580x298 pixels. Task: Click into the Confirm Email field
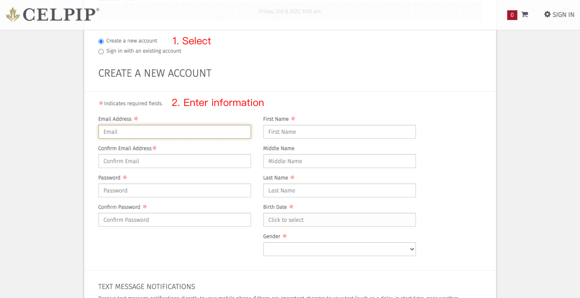tap(174, 161)
